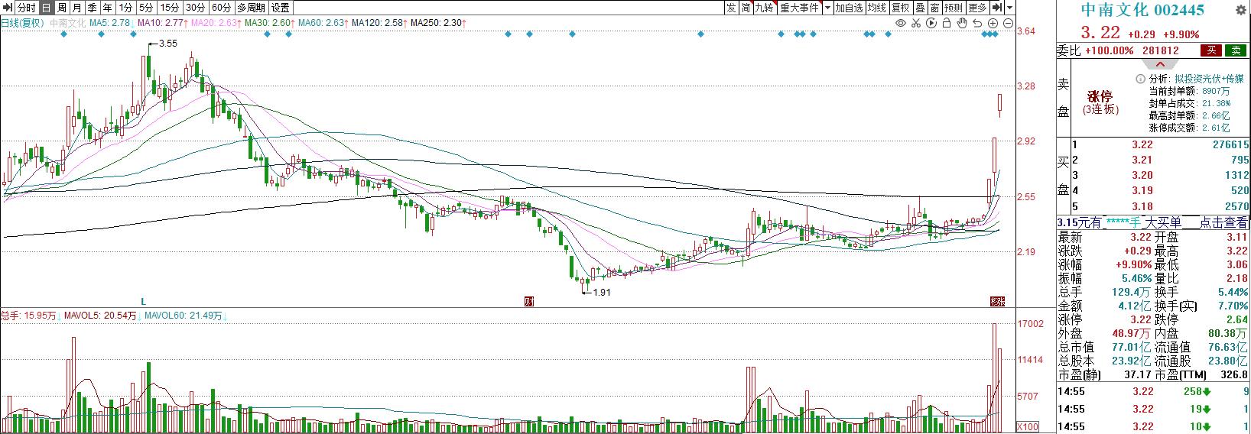
Task: Switch to 5分 minute chart
Action: click(x=146, y=8)
